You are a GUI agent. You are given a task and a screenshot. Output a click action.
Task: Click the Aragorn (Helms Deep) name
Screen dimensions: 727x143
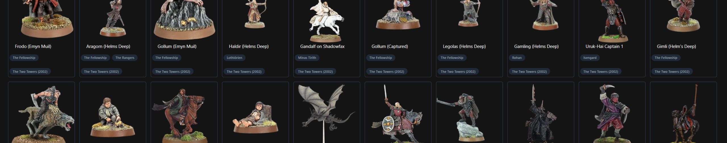coord(108,46)
